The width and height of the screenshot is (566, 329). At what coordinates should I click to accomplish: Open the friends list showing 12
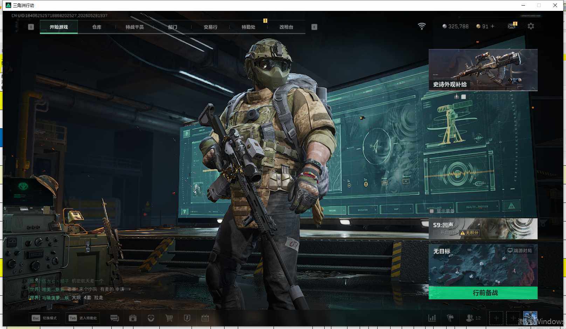[473, 318]
